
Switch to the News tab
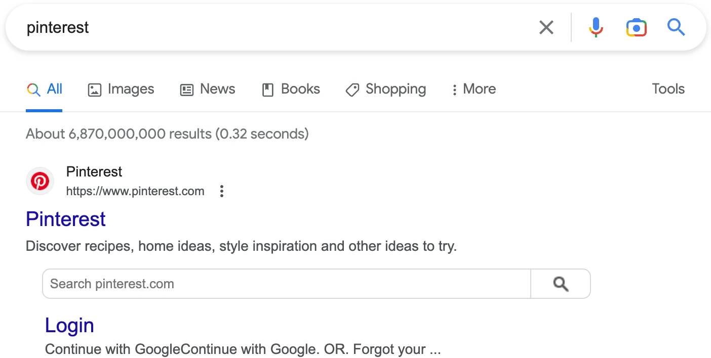point(217,89)
